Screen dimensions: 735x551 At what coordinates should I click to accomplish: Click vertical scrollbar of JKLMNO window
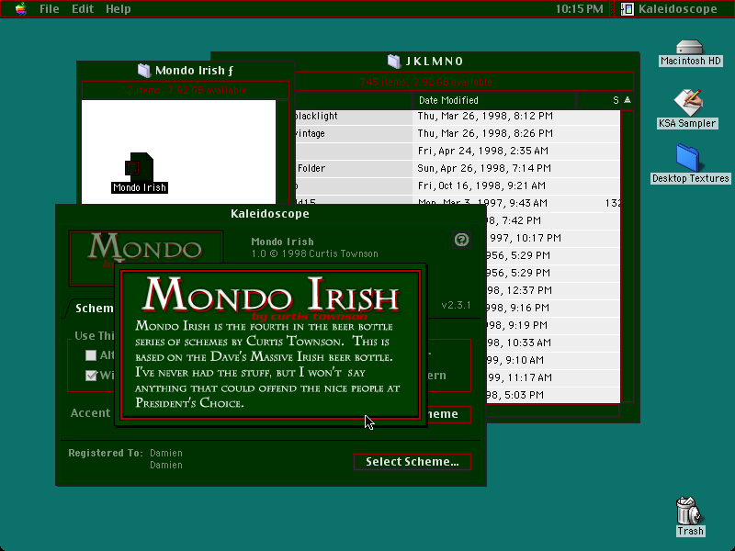[x=628, y=256]
